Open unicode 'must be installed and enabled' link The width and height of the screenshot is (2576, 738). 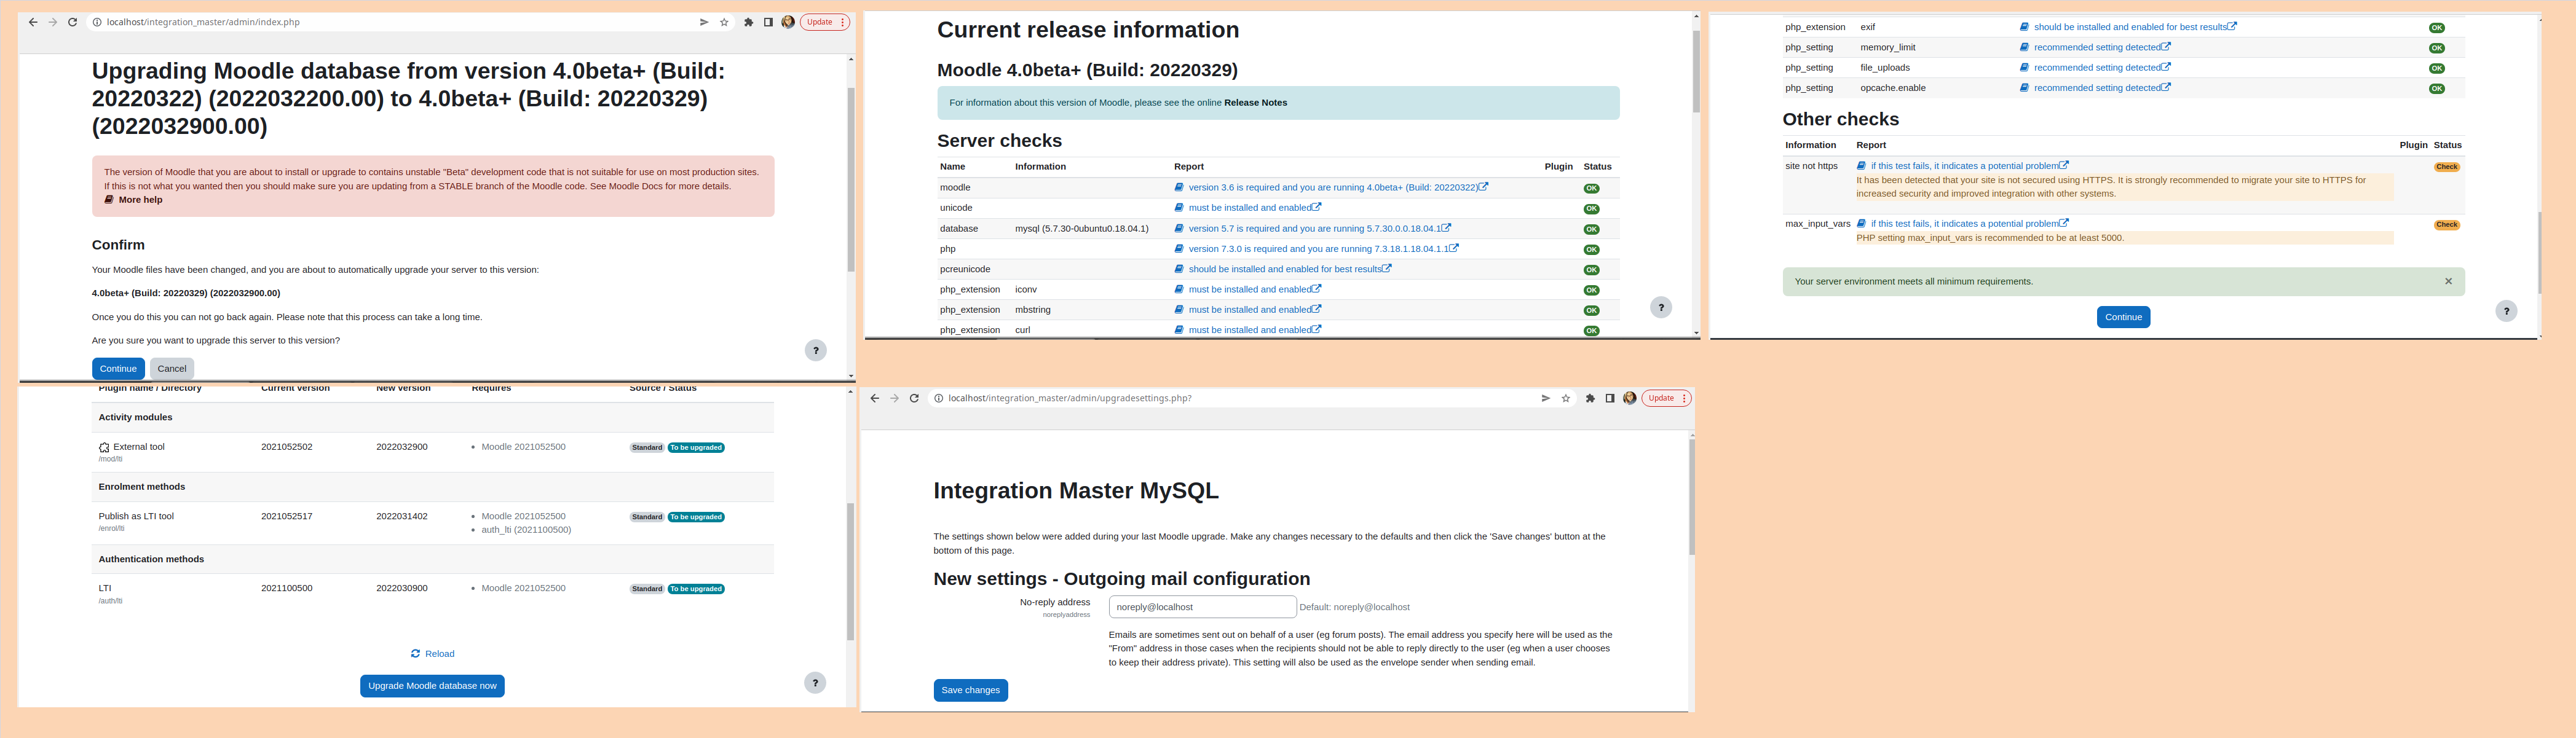(1248, 208)
